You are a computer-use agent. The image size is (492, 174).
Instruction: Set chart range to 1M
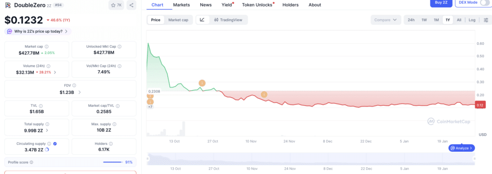coord(436,20)
